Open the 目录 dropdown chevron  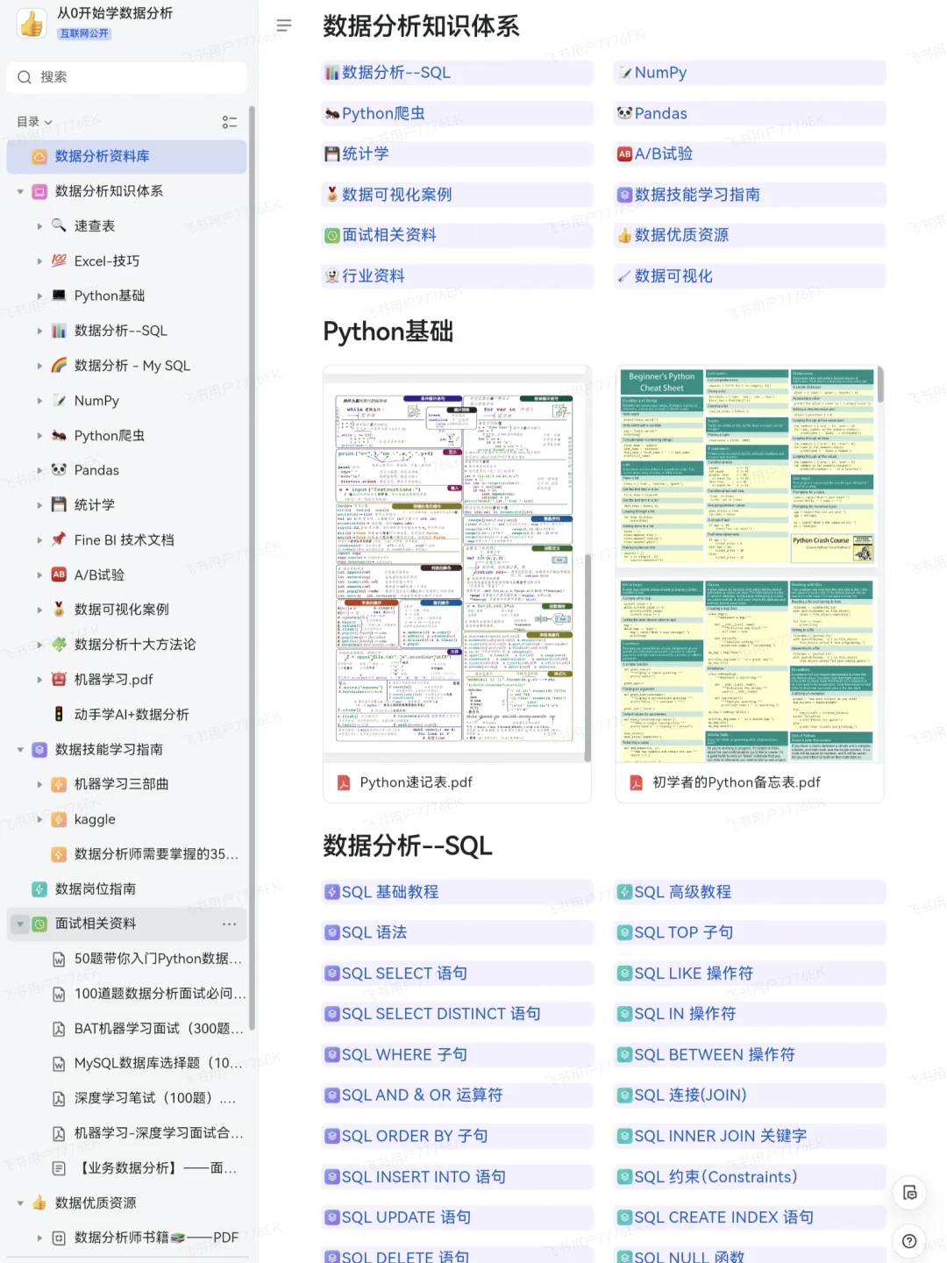48,122
